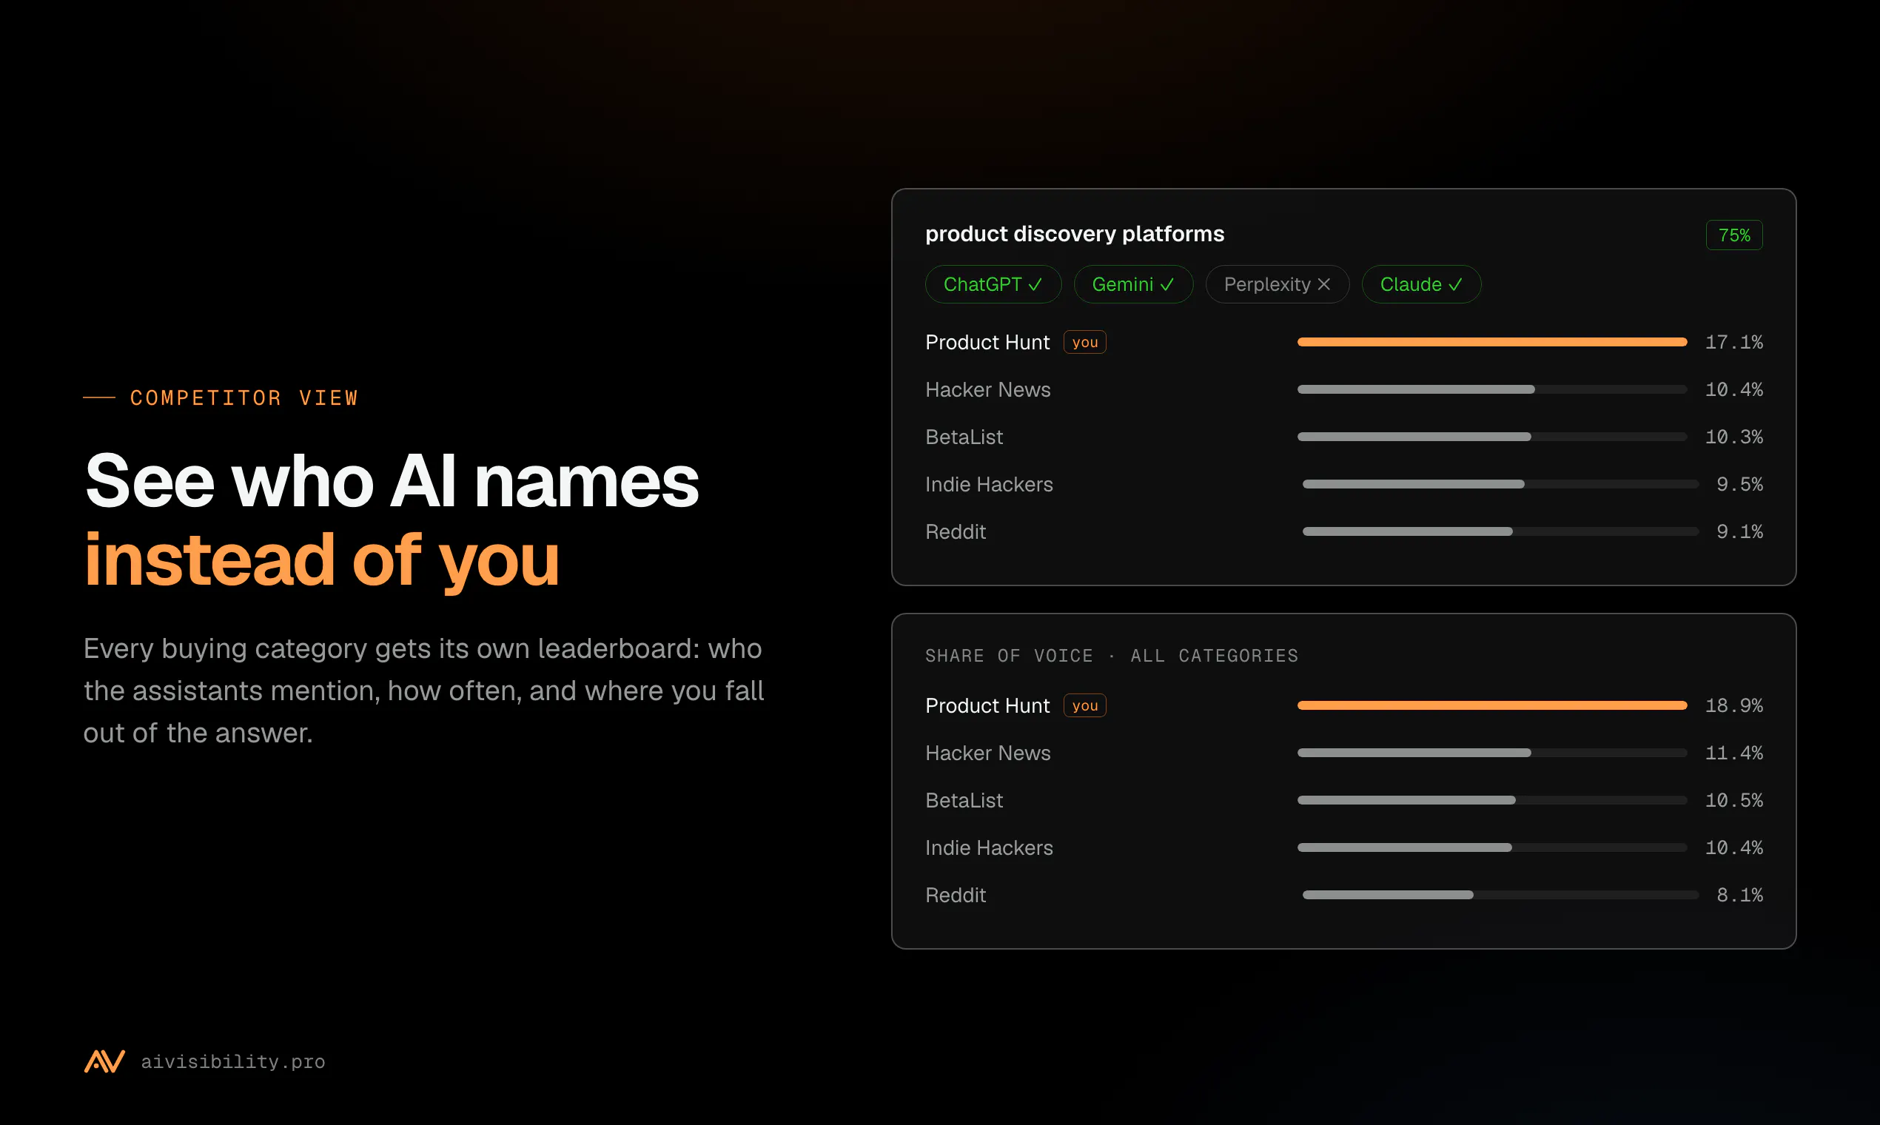The image size is (1880, 1125).
Task: Toggle the Perplexity chip
Action: tap(1278, 284)
